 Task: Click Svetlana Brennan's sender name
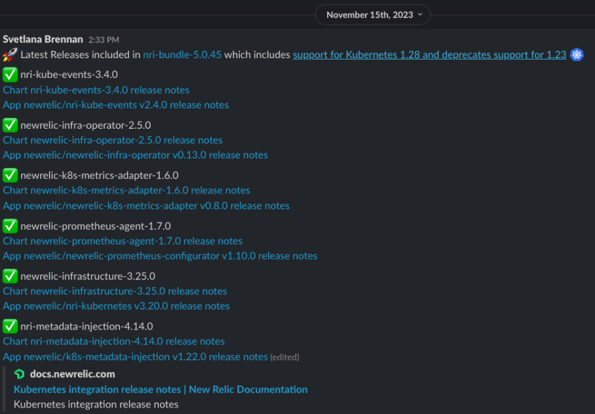(42, 40)
